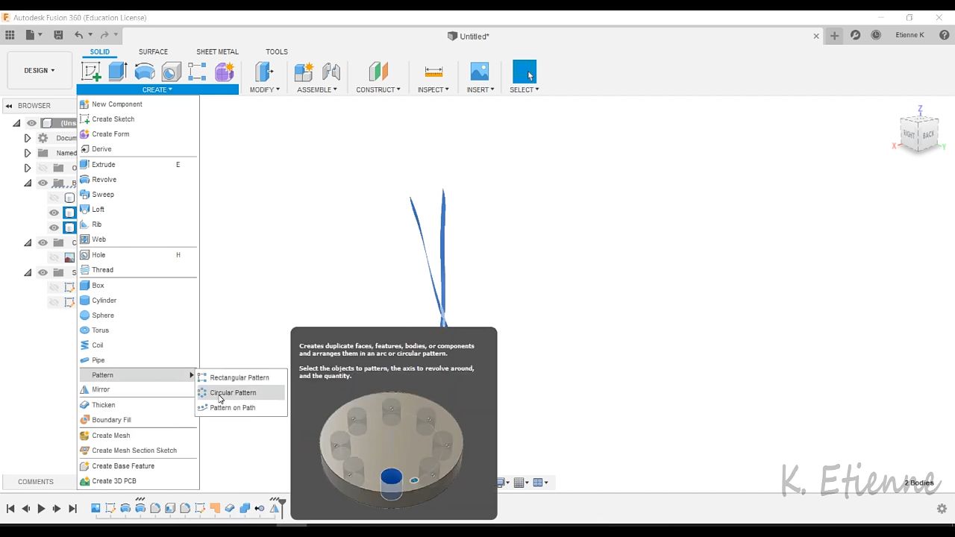Show the hidden canvas image

tap(54, 257)
